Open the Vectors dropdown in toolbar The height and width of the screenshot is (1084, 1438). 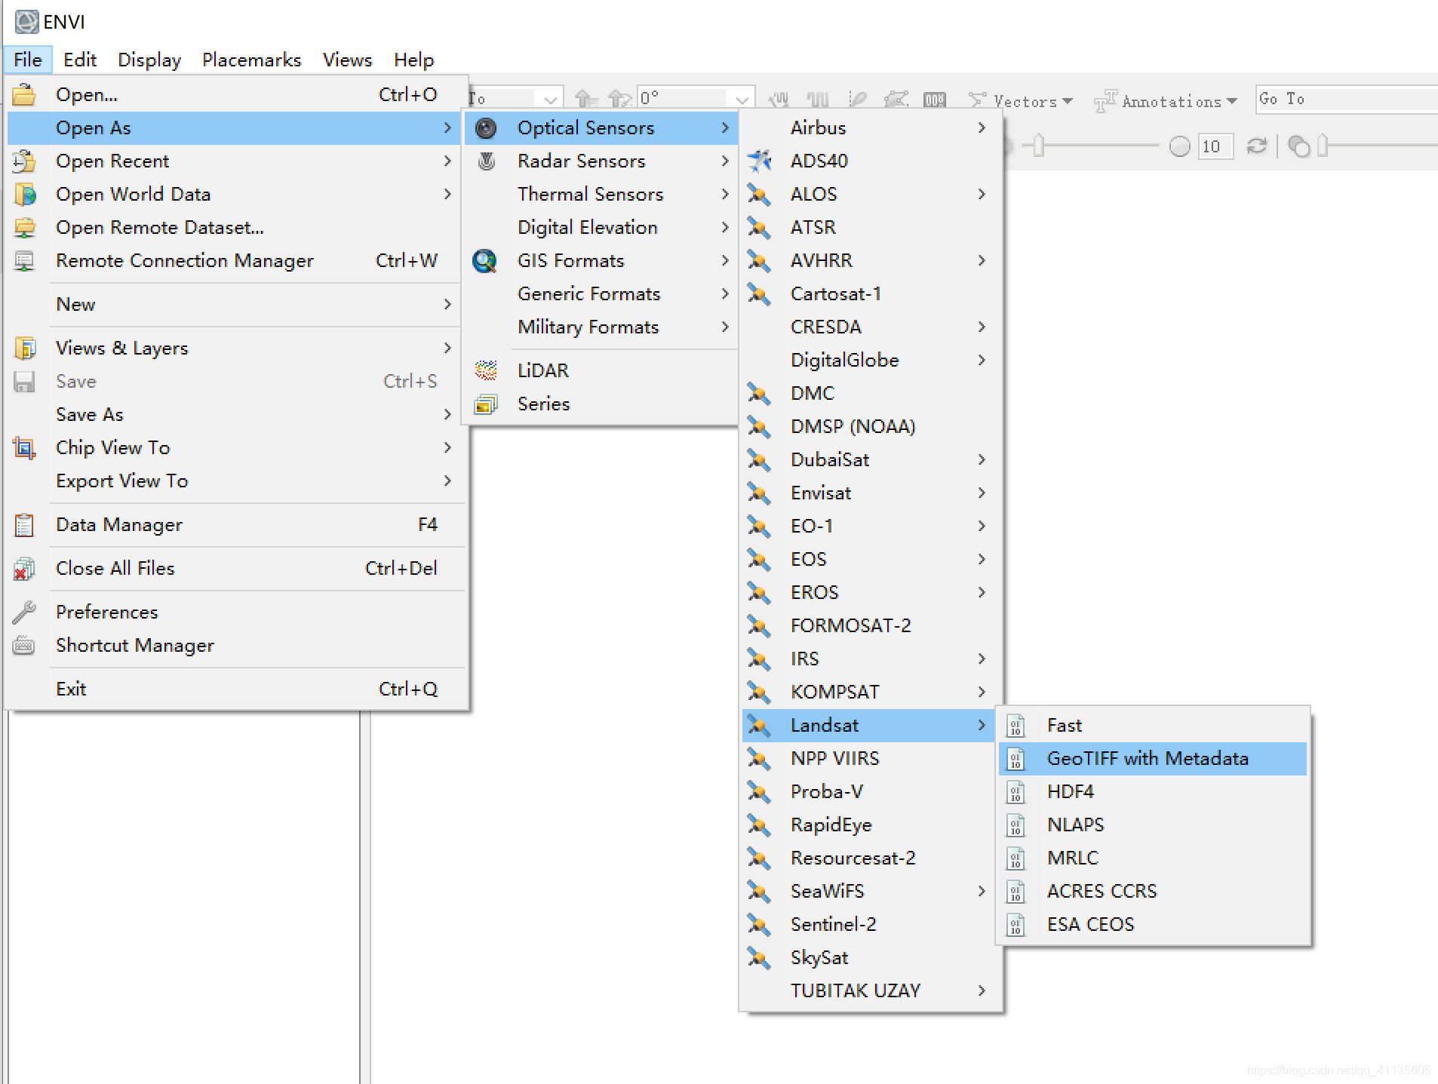coord(1021,100)
